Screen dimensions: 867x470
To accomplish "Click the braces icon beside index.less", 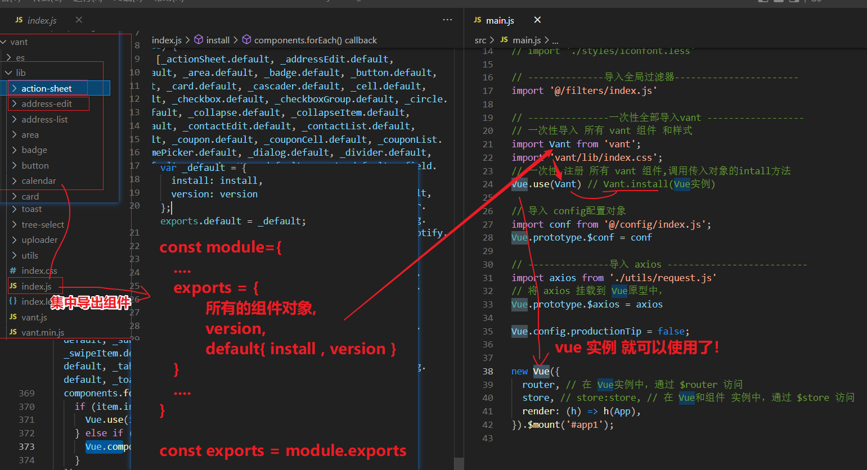I will [13, 301].
